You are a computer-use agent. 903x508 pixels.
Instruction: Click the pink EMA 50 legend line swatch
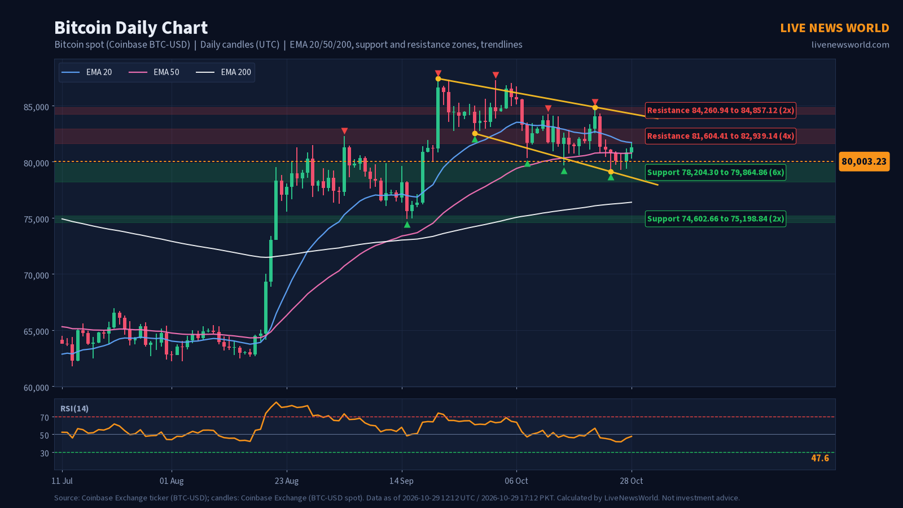click(x=138, y=72)
